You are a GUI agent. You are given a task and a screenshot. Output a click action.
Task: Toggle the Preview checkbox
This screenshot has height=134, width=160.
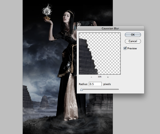point(125,48)
